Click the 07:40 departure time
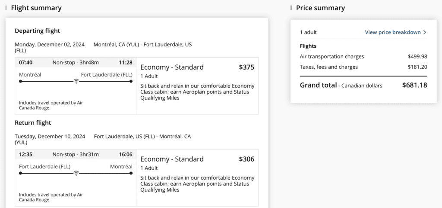442x208 pixels. click(26, 62)
